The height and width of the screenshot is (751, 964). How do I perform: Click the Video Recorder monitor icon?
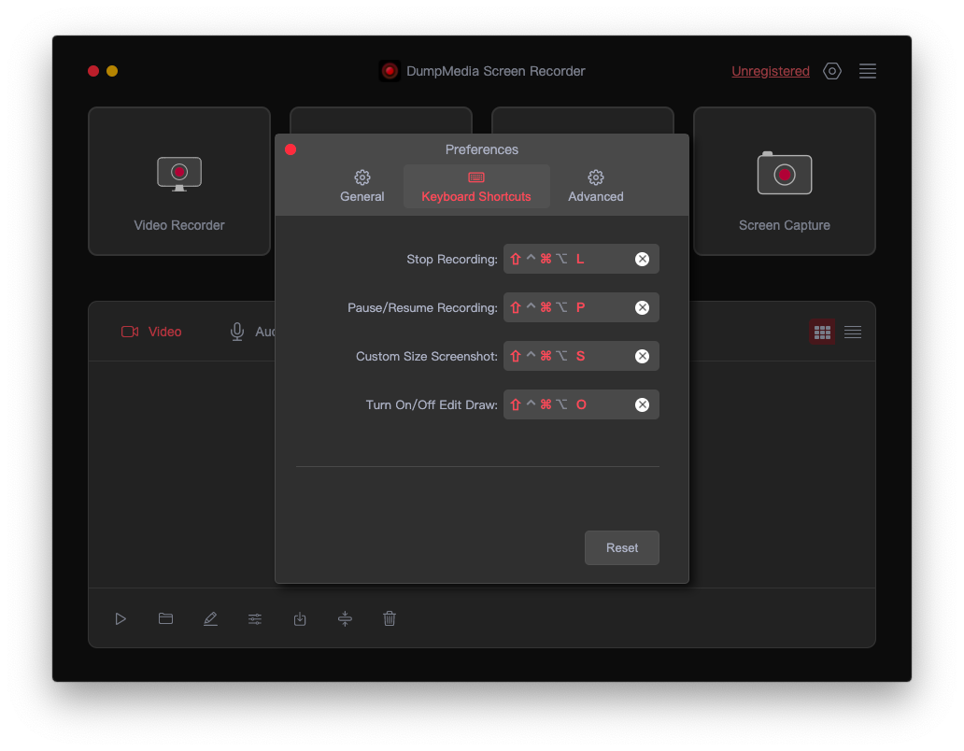179,174
